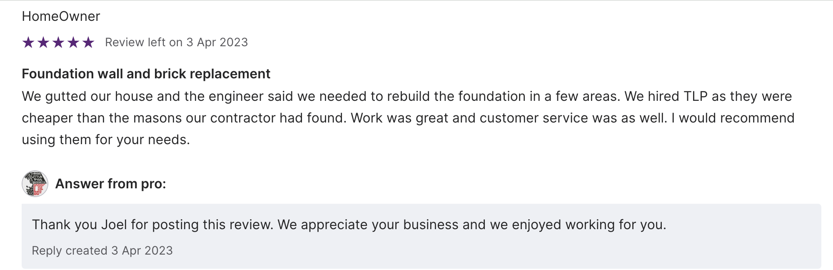Click the HomeOwner reviewer name
Viewport: 833px width, 270px height.
(x=61, y=16)
